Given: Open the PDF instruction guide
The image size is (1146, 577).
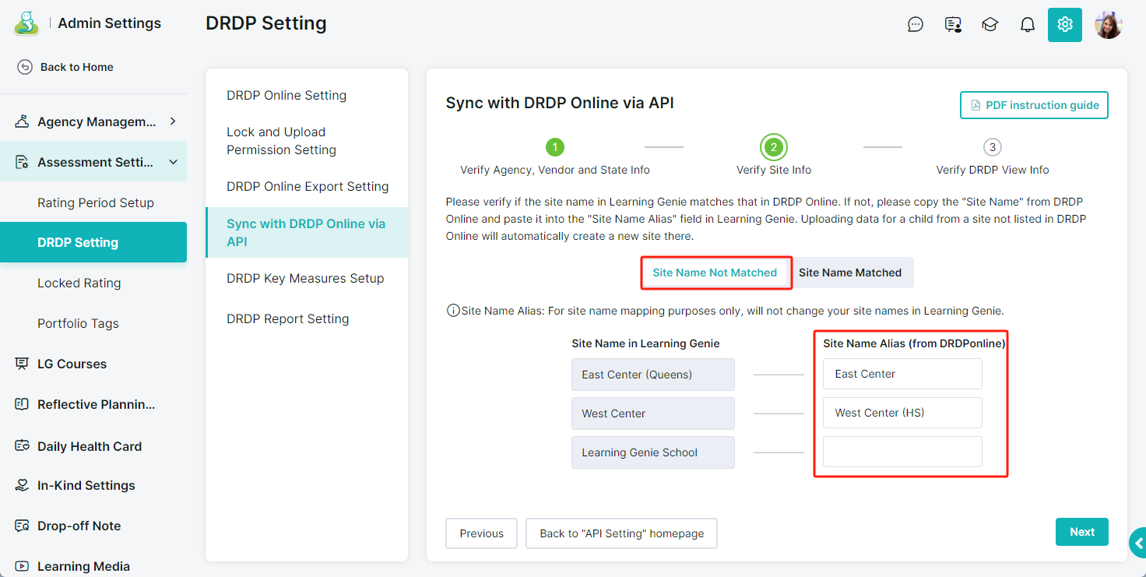Looking at the screenshot, I should point(1034,105).
